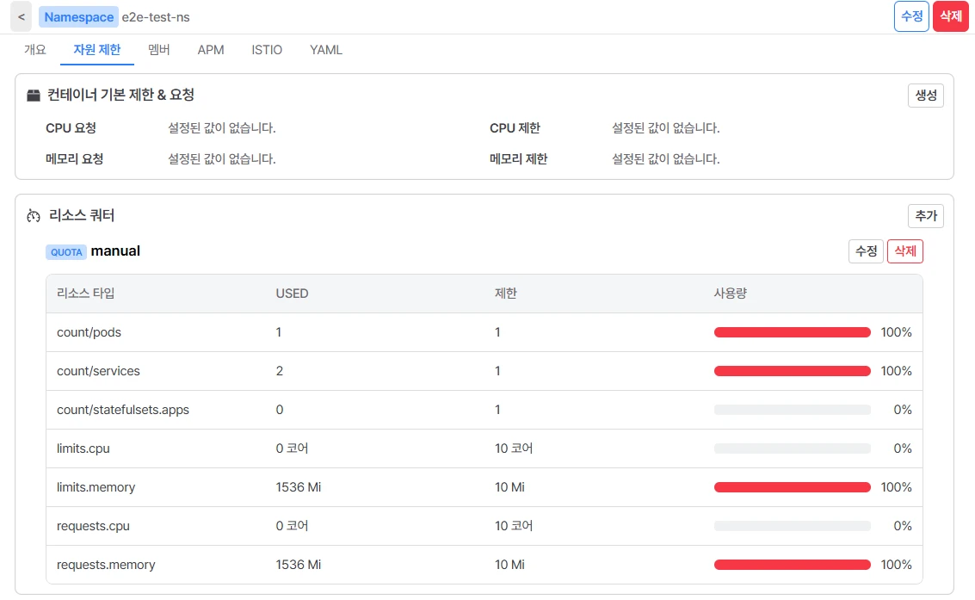Edit the manual quota with 수정
The width and height of the screenshot is (975, 600).
coord(867,251)
